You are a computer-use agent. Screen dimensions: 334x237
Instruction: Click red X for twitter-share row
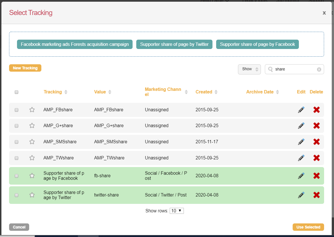316,195
